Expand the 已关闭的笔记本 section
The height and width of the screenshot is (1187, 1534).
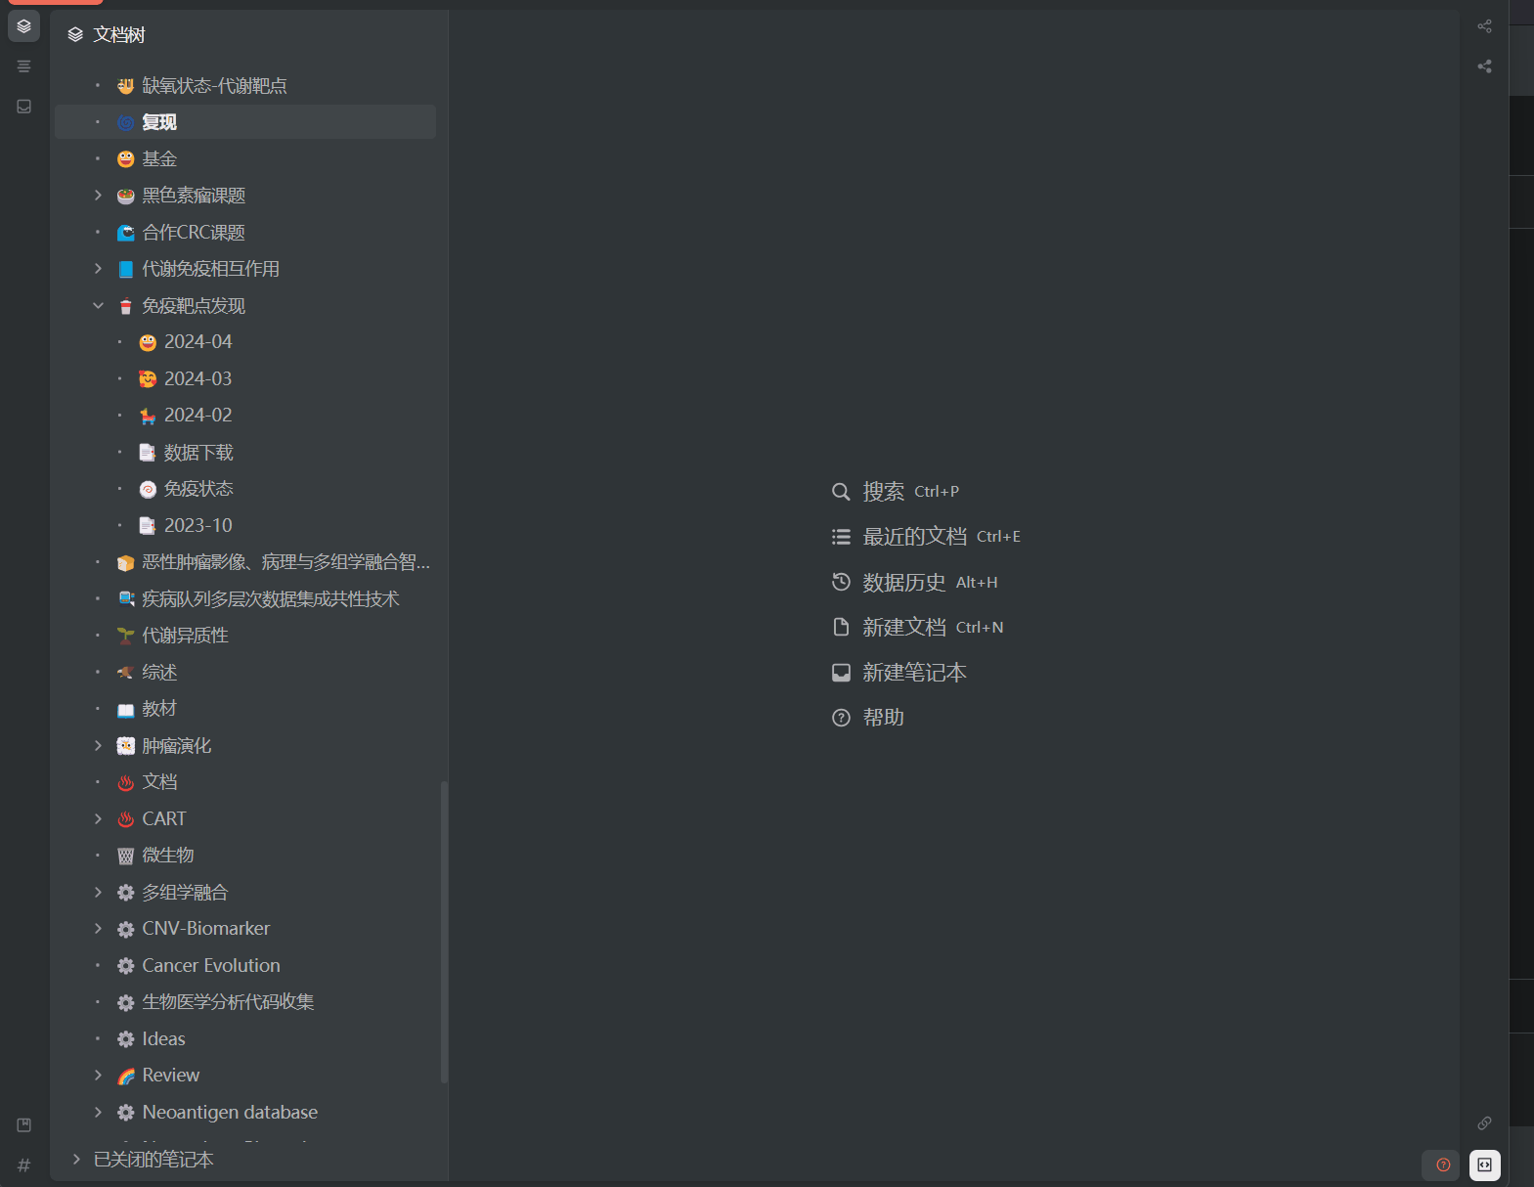(x=76, y=1160)
